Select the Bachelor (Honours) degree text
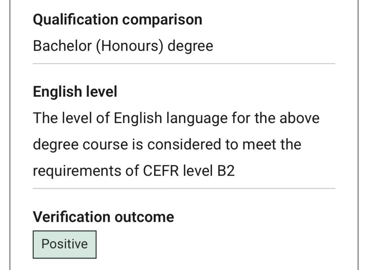The image size is (368, 270). 123,46
